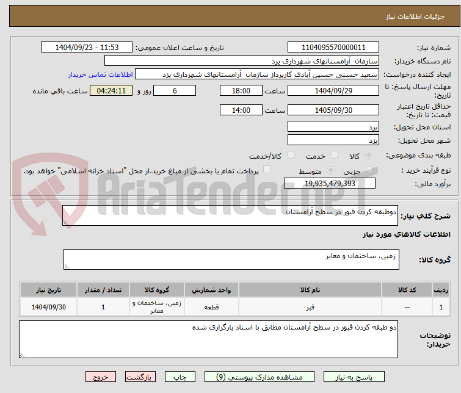461x393 pixels.
Task: Select the کالا/خدمت radio button
Action: [291, 155]
